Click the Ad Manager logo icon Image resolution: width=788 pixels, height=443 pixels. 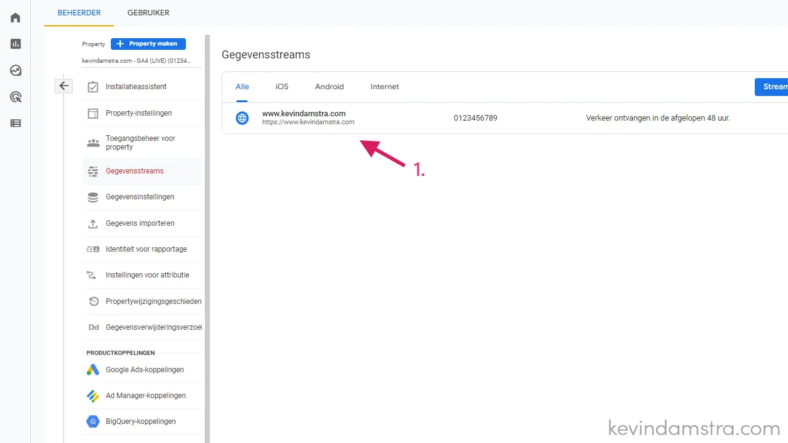click(93, 396)
